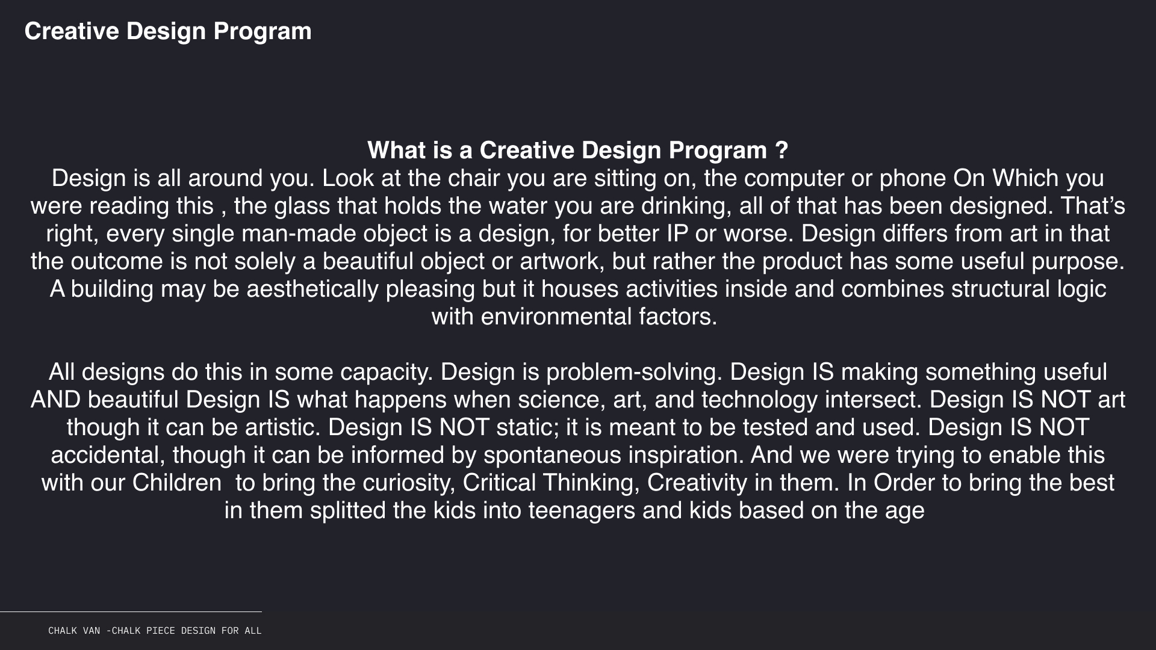Click the word "Children" in the second paragraph
Image resolution: width=1156 pixels, height=650 pixels.
177,483
